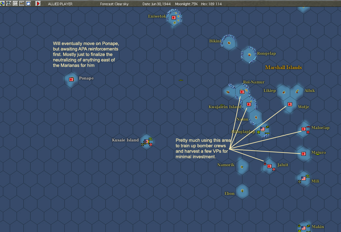
Task: Click the Rongelap atoll base dot
Action: tap(250, 55)
